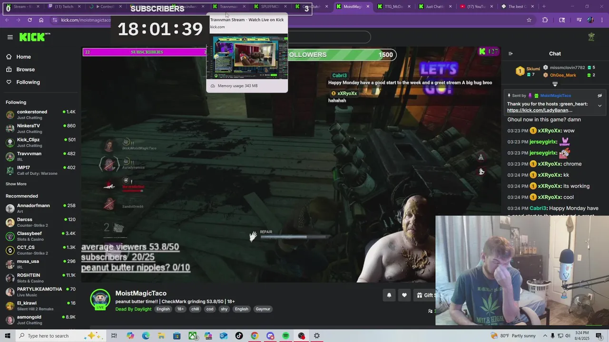This screenshot has width=609, height=342.
Task: Open browser extensions puzzle icon
Action: [545, 20]
